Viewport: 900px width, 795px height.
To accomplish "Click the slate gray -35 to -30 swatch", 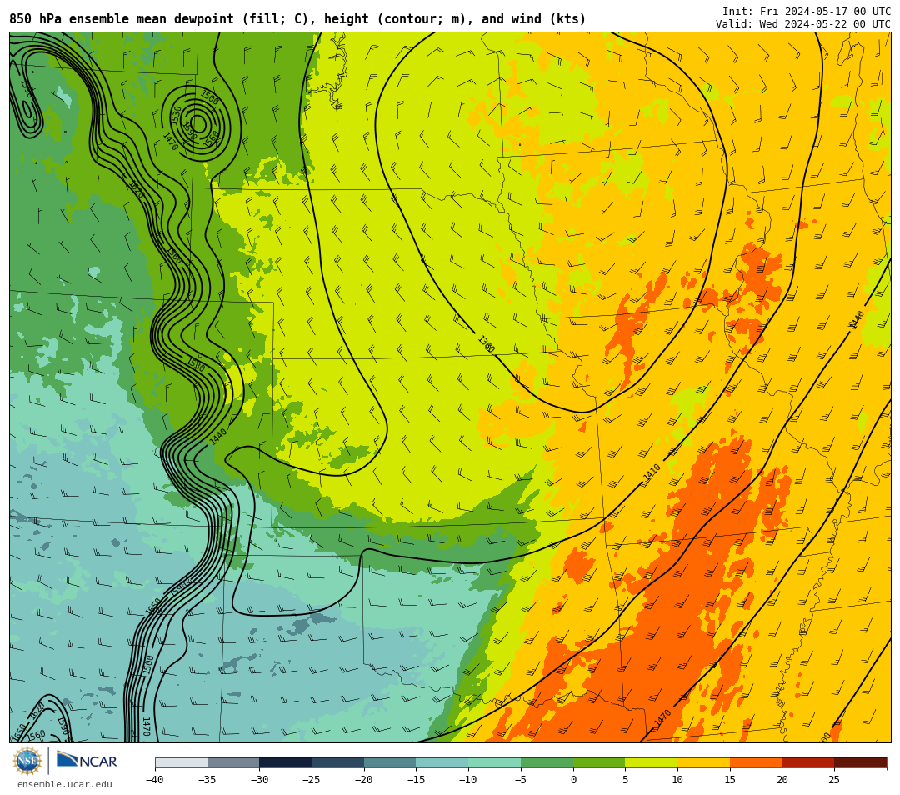I will [233, 762].
